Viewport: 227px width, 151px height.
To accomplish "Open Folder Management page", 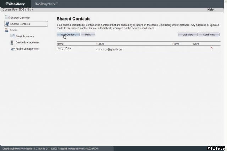I will (x=27, y=49).
